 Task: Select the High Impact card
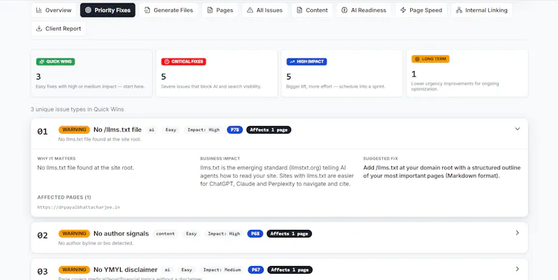coord(342,73)
